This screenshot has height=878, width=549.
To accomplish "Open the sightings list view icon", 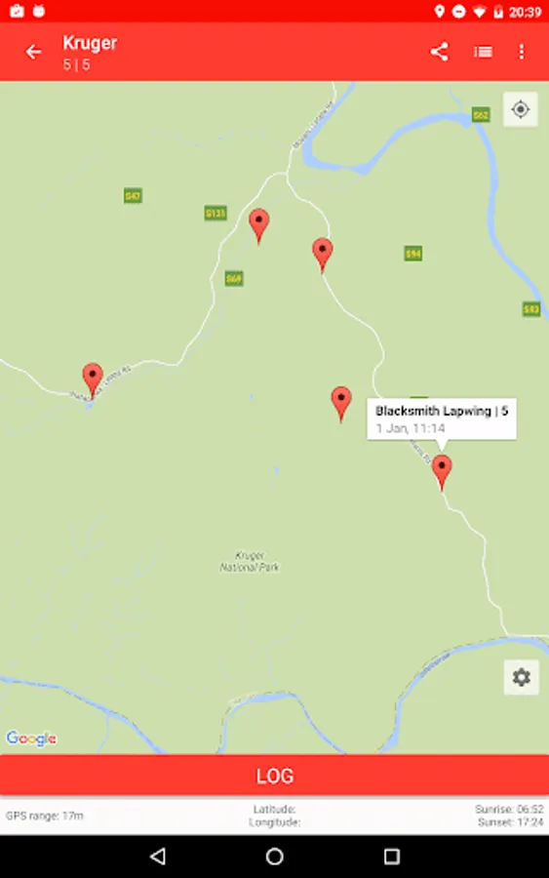I will point(483,52).
